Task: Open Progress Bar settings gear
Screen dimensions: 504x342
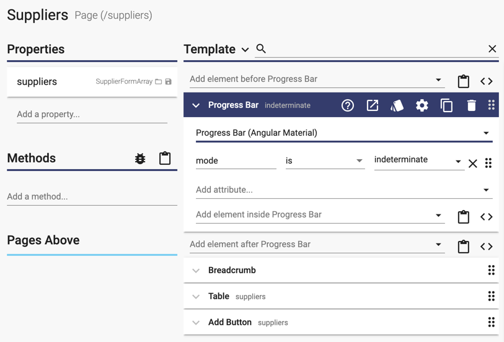Action: point(422,105)
